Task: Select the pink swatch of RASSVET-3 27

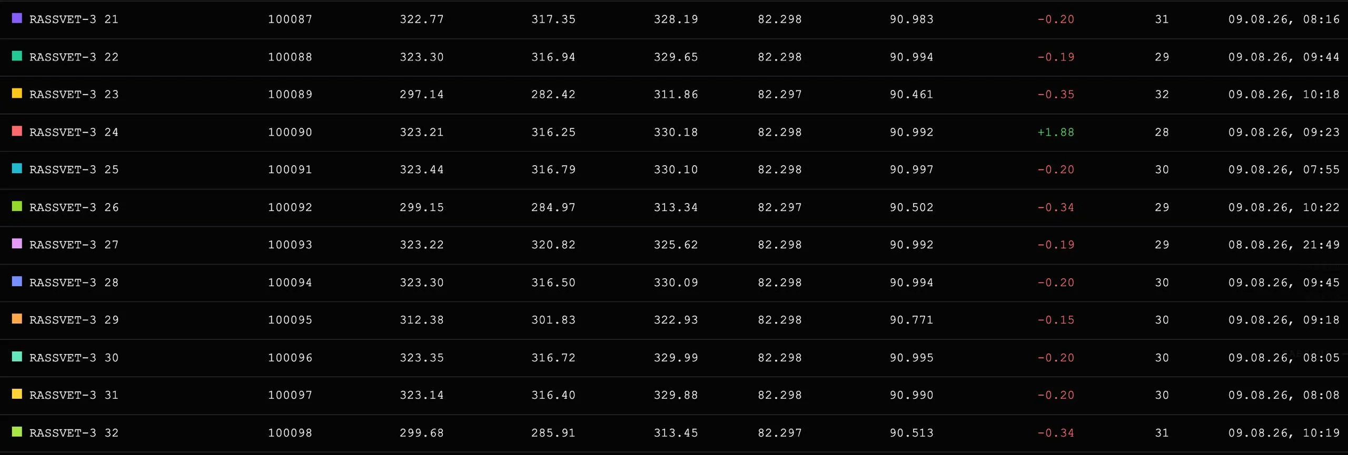Action: tap(17, 244)
